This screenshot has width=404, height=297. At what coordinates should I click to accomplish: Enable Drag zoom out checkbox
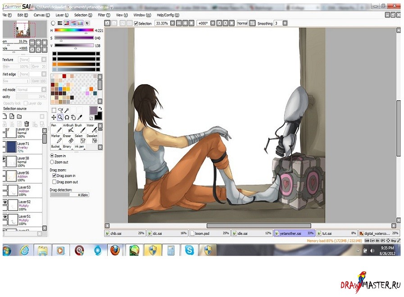tap(54, 182)
